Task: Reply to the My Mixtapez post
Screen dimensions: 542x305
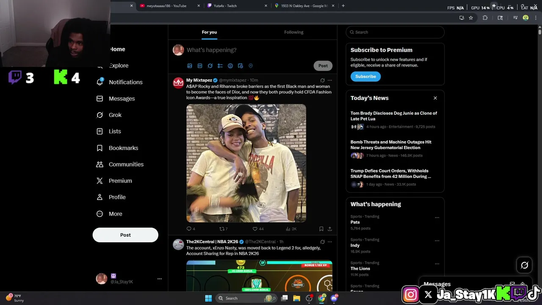Action: (x=189, y=229)
